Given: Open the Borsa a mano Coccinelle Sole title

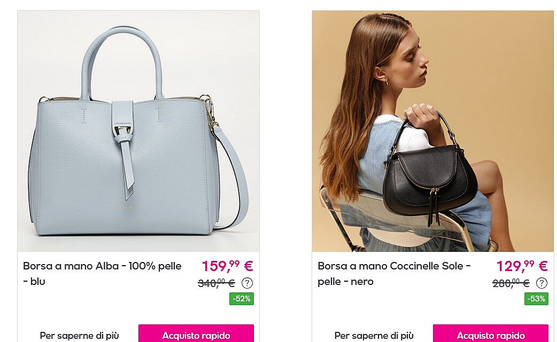Looking at the screenshot, I should 394,274.
